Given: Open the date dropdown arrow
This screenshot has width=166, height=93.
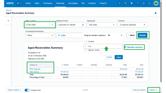Looking at the screenshot, I should pyautogui.click(x=52, y=25).
